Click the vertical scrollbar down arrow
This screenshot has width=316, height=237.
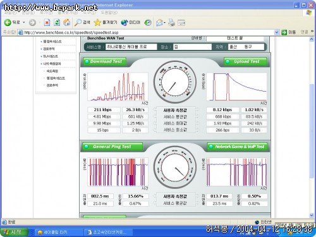click(312, 215)
